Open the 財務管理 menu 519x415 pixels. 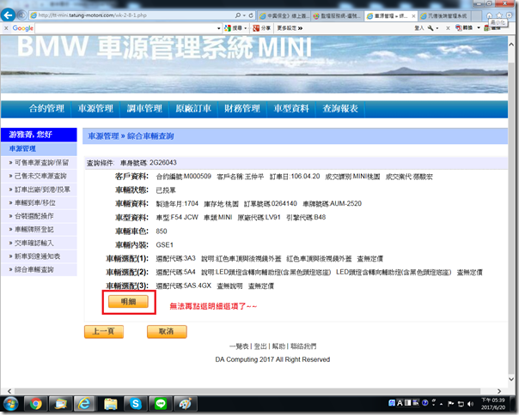click(242, 109)
